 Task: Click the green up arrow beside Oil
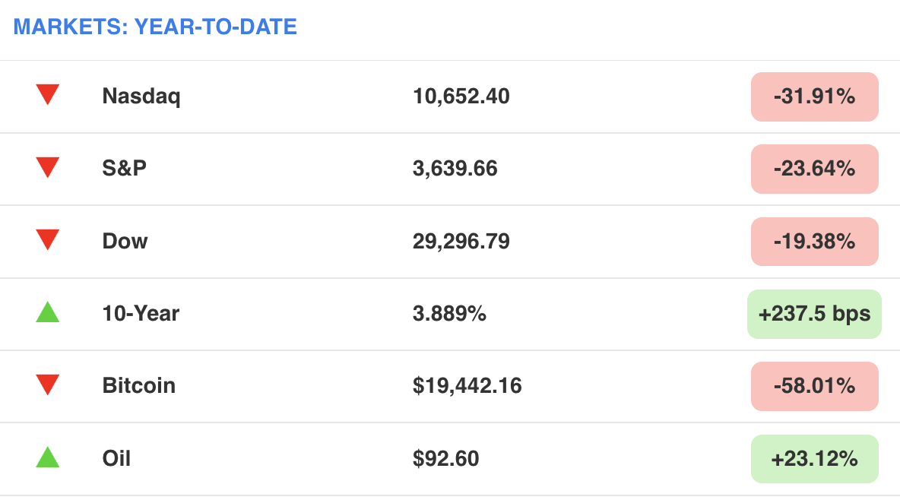47,457
